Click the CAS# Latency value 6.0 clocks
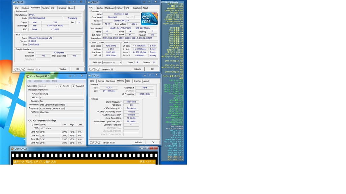The image size is (346, 194). click(131, 108)
